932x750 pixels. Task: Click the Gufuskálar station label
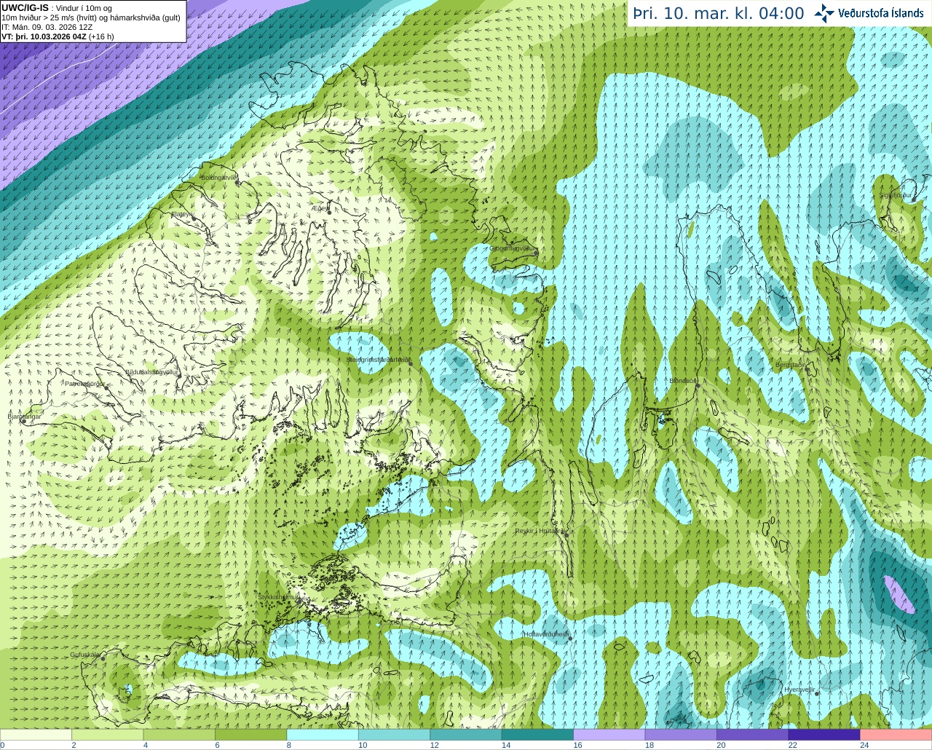tap(84, 655)
